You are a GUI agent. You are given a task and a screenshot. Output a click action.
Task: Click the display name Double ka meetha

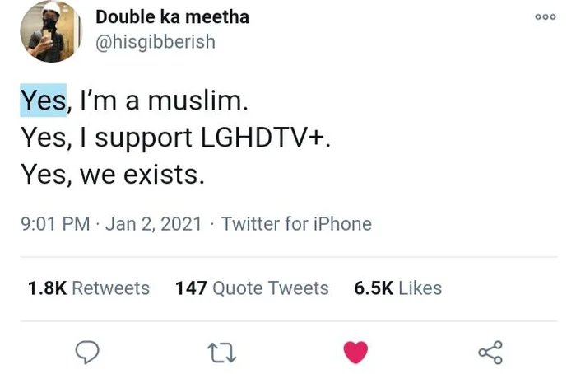[x=172, y=17]
